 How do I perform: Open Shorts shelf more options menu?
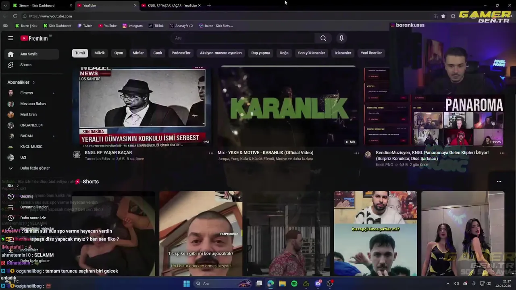pos(499,182)
